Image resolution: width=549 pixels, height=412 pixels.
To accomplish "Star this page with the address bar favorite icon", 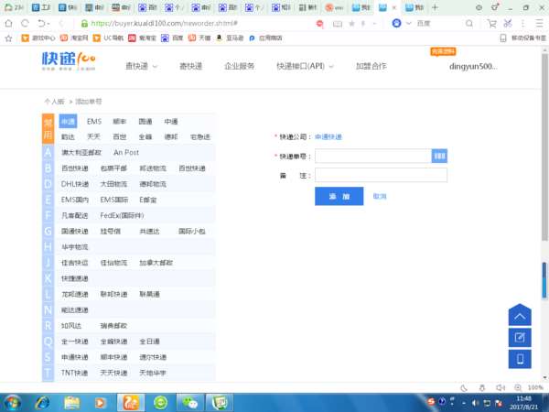I will tap(352, 24).
